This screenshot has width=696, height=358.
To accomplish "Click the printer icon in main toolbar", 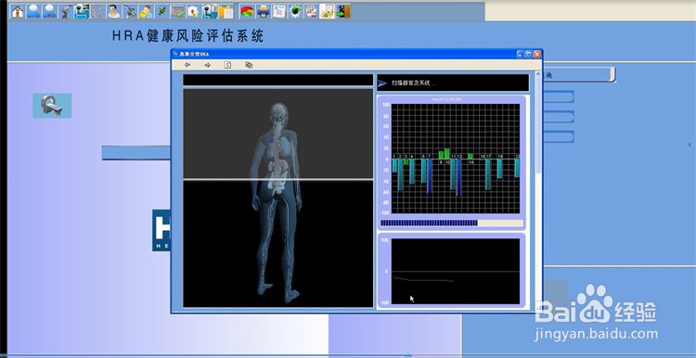I will pos(264,11).
